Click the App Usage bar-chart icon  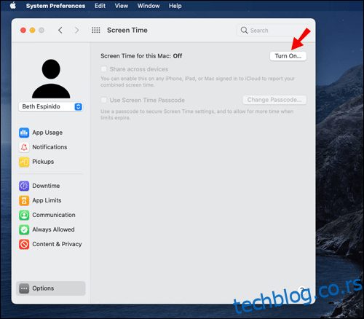24,133
